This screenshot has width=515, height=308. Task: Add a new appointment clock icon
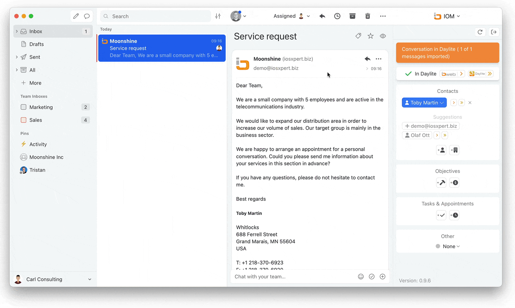[454, 215]
